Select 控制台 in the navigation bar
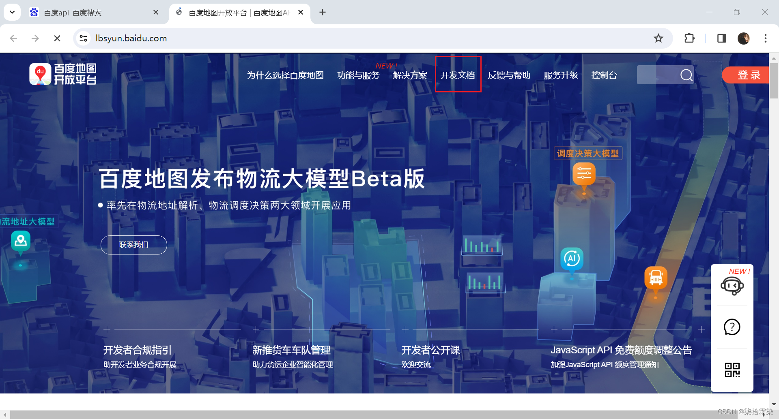The height and width of the screenshot is (419, 779). click(x=604, y=75)
